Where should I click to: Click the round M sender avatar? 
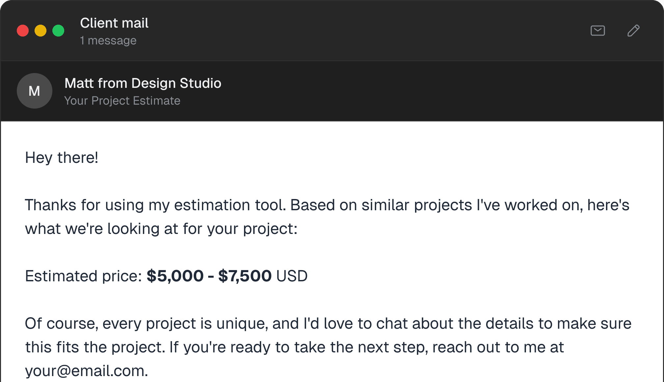[35, 91]
